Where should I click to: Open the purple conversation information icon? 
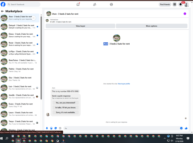tap(185, 13)
